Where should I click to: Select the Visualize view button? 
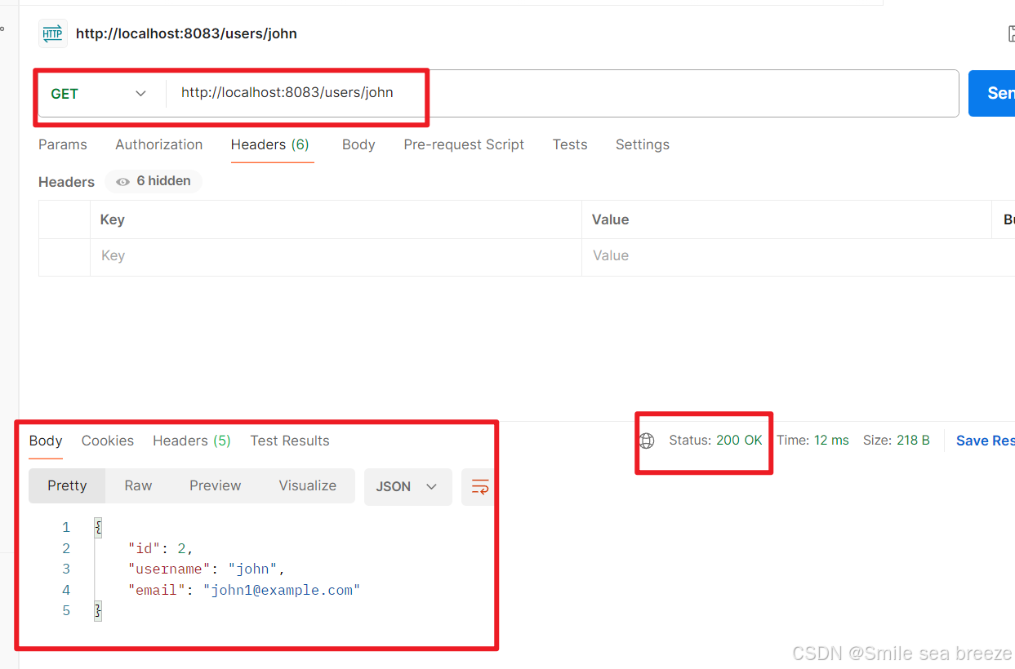click(308, 485)
